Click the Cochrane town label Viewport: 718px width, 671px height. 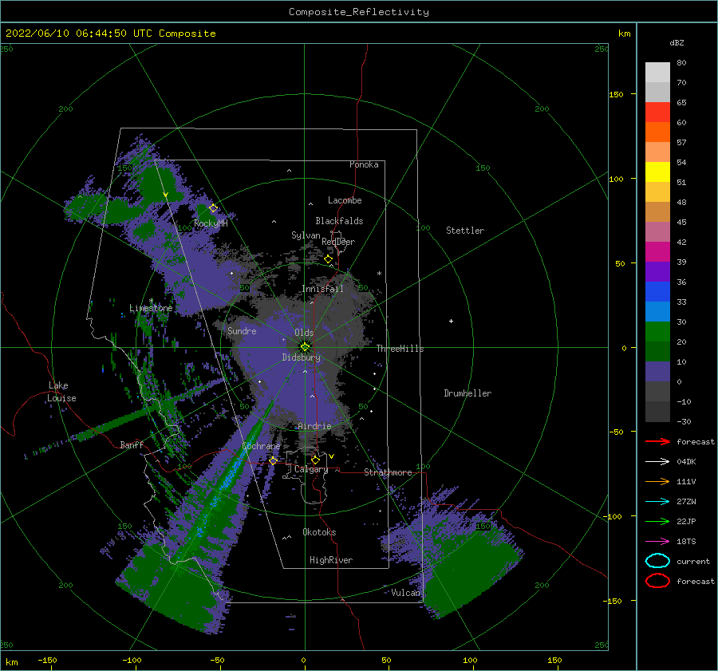pos(261,446)
